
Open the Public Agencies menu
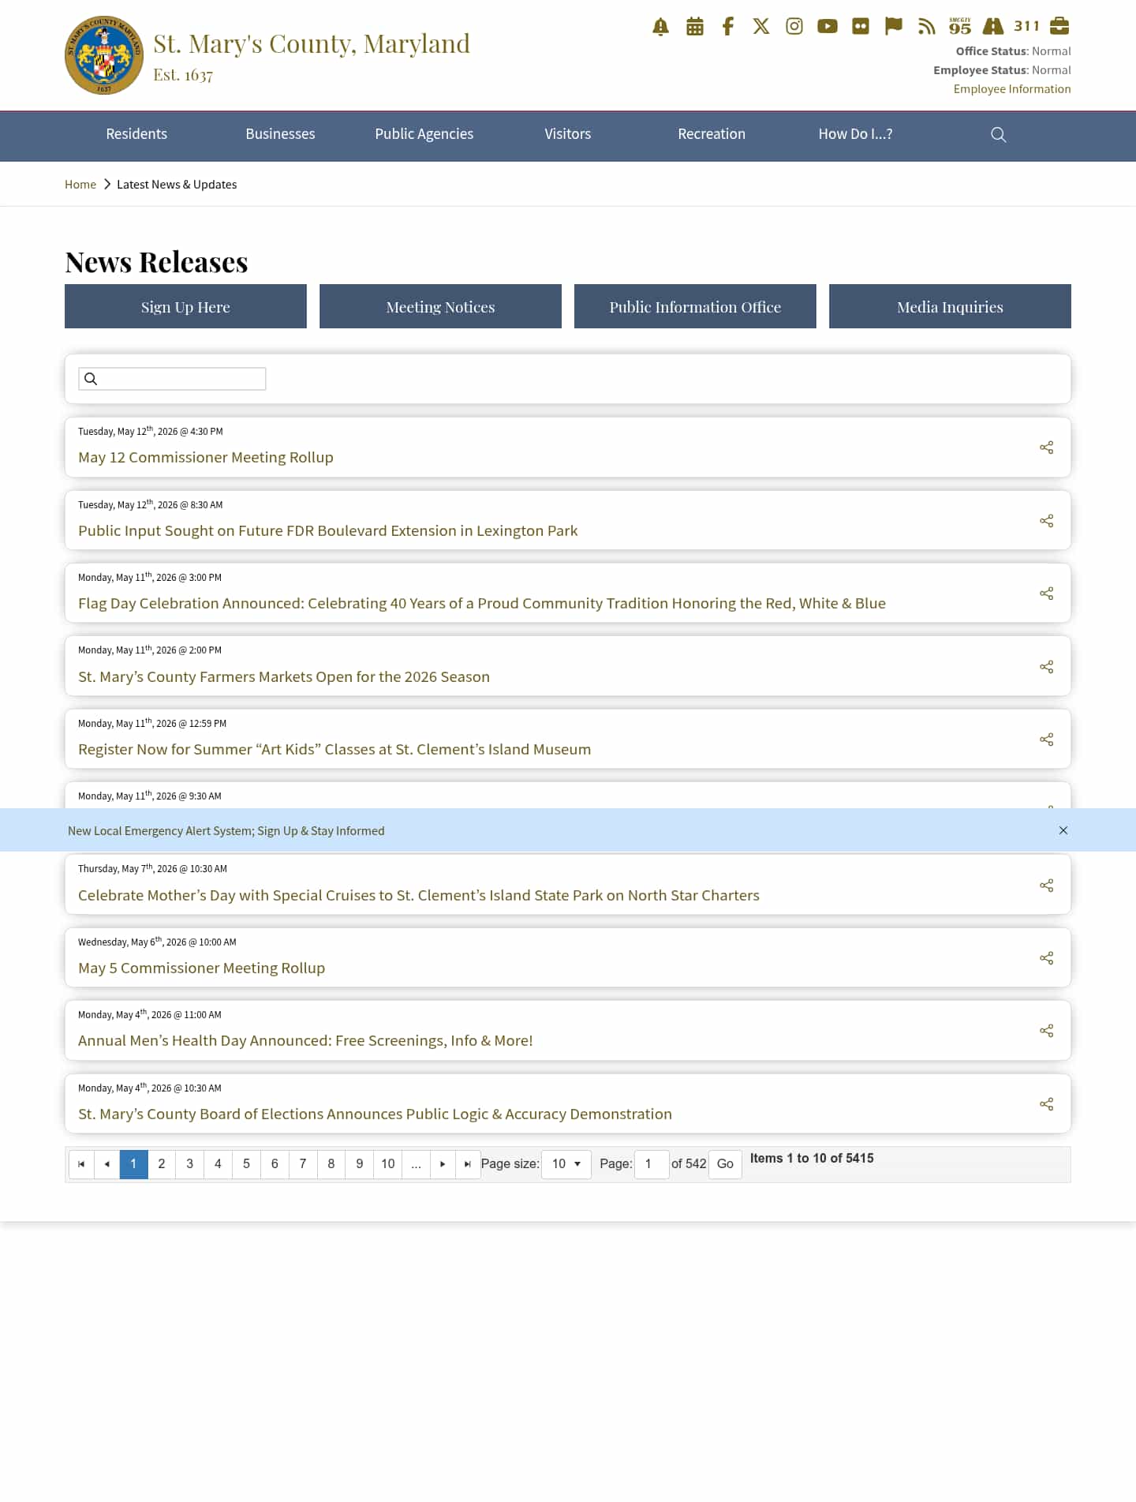[x=424, y=134]
